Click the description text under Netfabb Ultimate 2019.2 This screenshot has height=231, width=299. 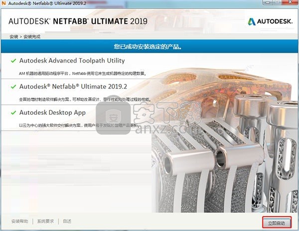85,99
